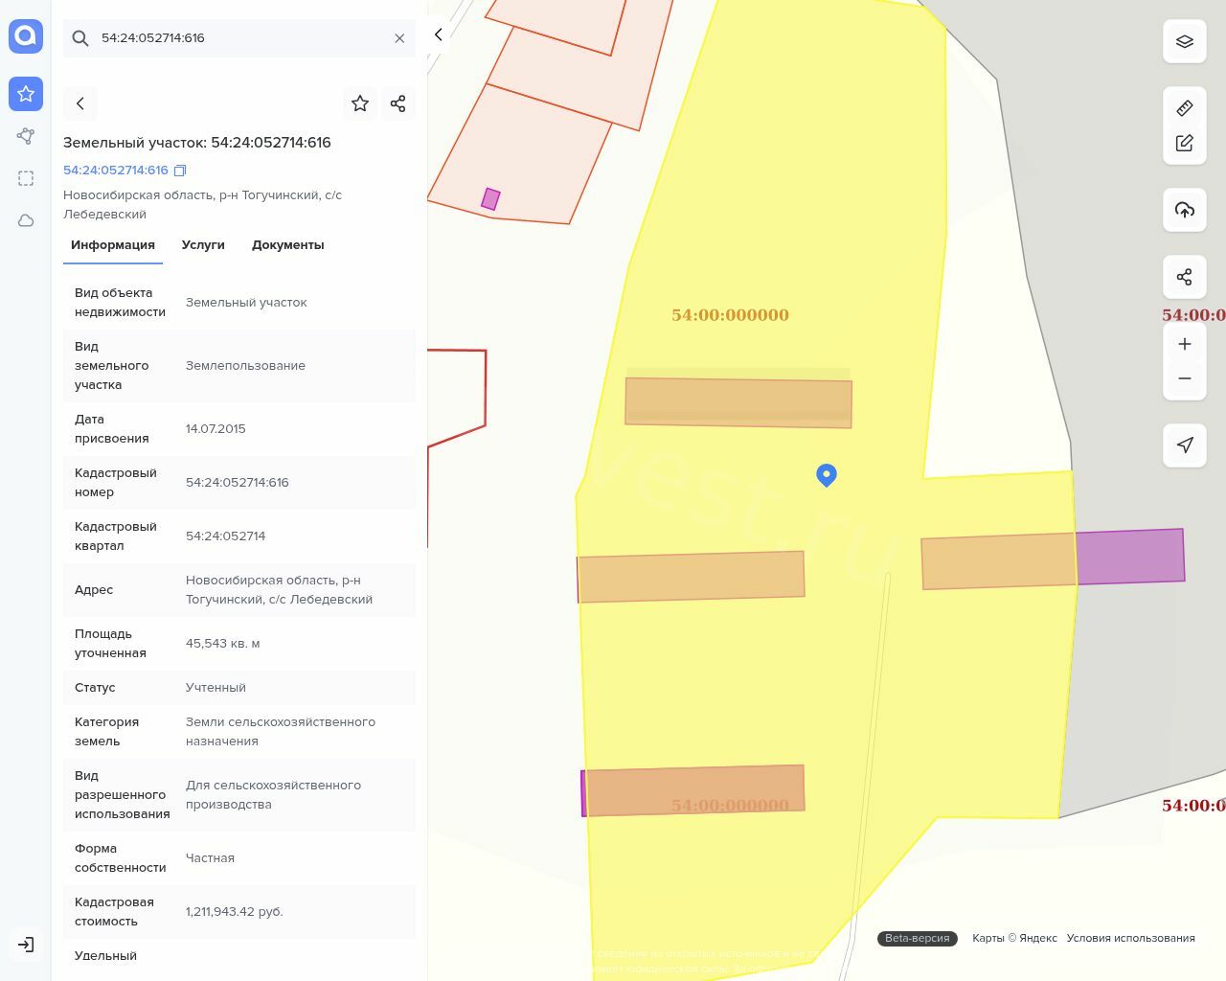The height and width of the screenshot is (981, 1226).
Task: Collapse the left information panel
Action: tap(439, 34)
